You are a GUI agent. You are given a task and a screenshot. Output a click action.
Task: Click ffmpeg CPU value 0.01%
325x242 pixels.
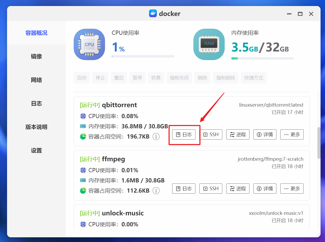point(130,170)
